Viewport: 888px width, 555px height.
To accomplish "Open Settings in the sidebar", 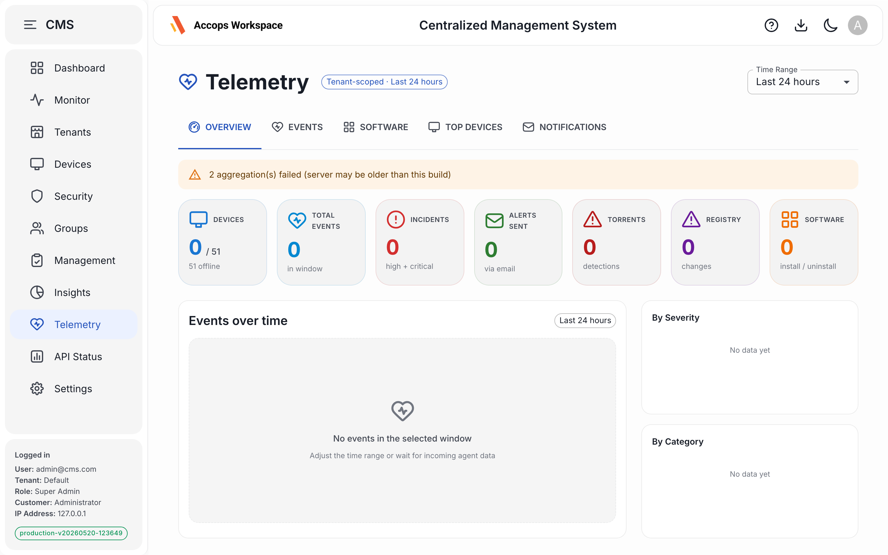I will pyautogui.click(x=74, y=388).
